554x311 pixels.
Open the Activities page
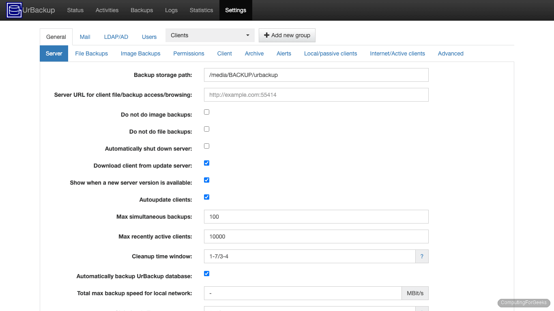click(x=107, y=10)
